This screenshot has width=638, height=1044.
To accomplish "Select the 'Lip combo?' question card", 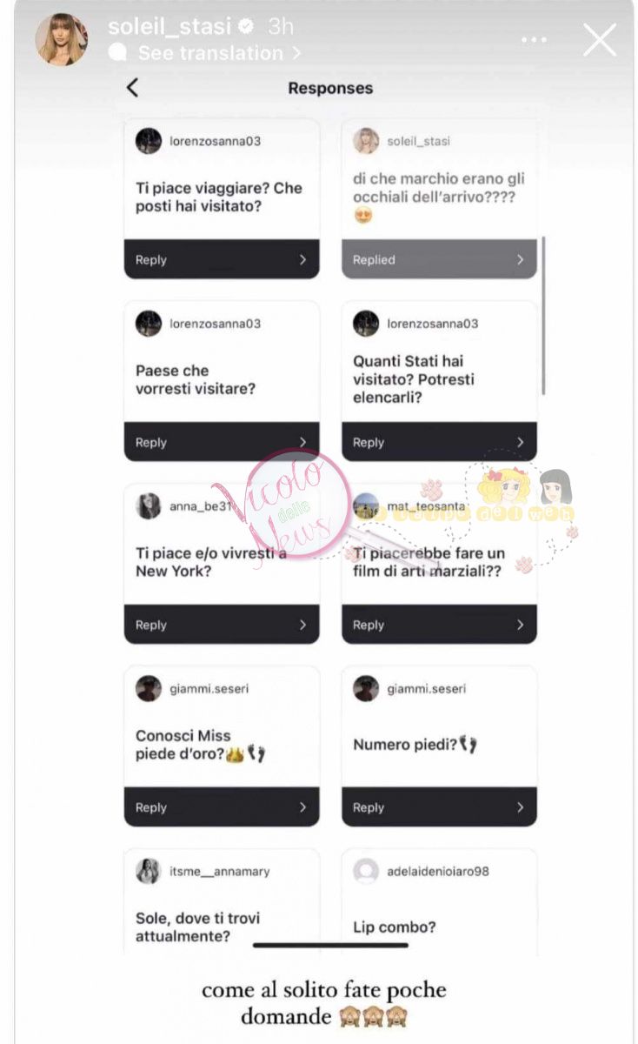I will [x=439, y=902].
